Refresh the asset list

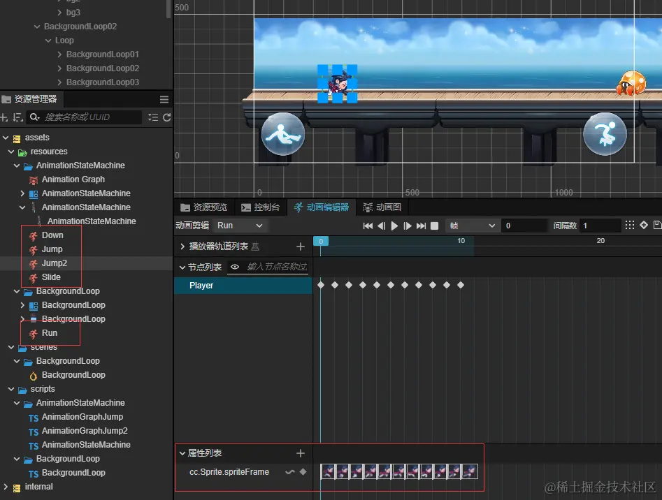[167, 117]
